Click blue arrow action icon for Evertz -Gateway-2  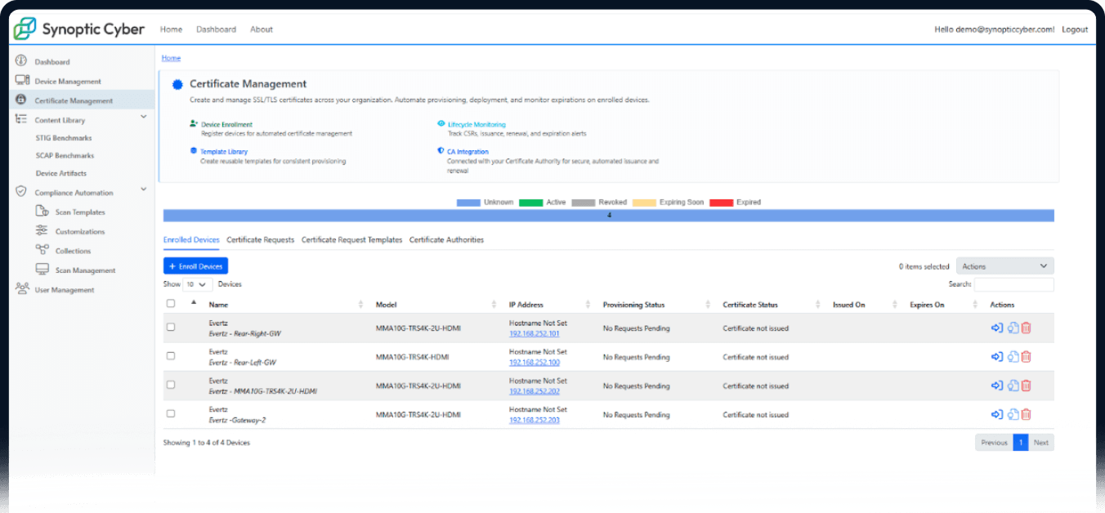tap(996, 414)
